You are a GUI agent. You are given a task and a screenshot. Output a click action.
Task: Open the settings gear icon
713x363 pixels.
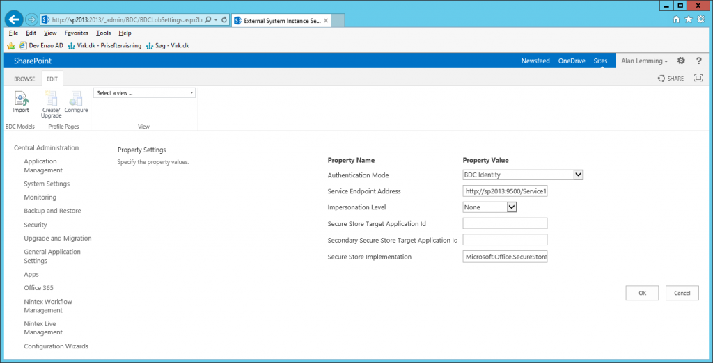click(x=681, y=61)
